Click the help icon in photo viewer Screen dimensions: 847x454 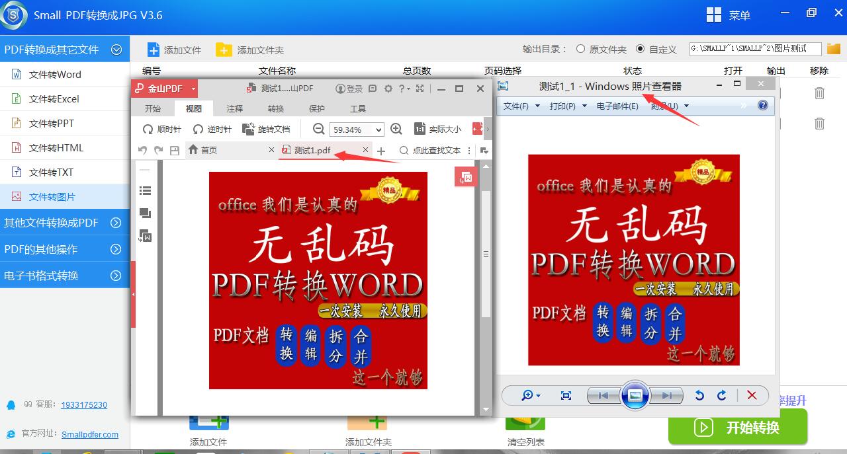click(763, 106)
